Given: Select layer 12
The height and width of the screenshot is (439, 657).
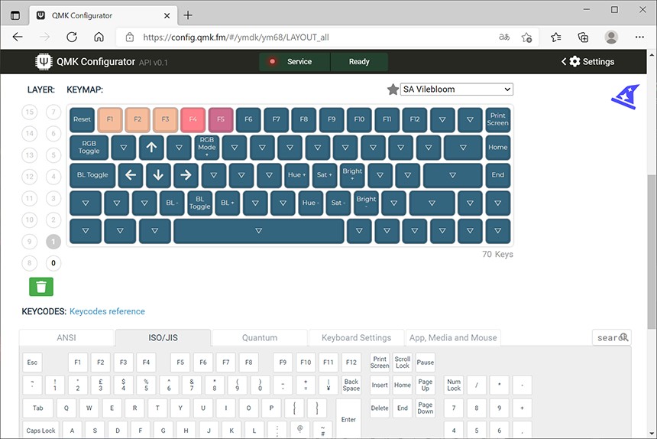Looking at the screenshot, I should [x=29, y=177].
